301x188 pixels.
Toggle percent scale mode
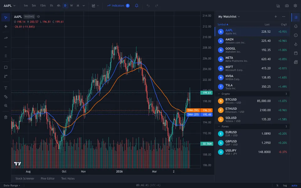pyautogui.click(x=277, y=185)
